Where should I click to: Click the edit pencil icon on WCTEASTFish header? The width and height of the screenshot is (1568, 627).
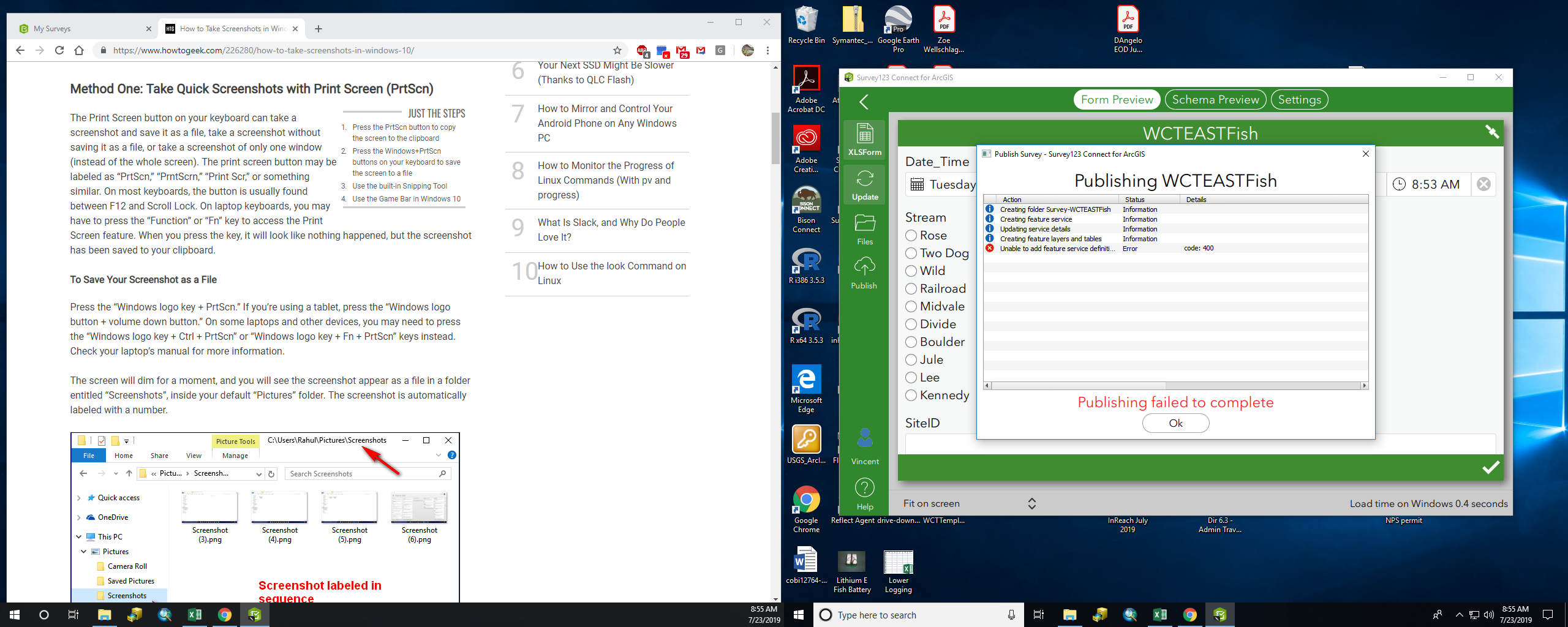coord(1491,132)
